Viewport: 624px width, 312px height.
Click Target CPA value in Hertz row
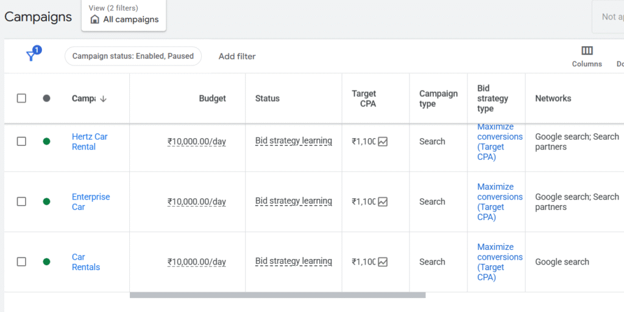[x=363, y=141]
